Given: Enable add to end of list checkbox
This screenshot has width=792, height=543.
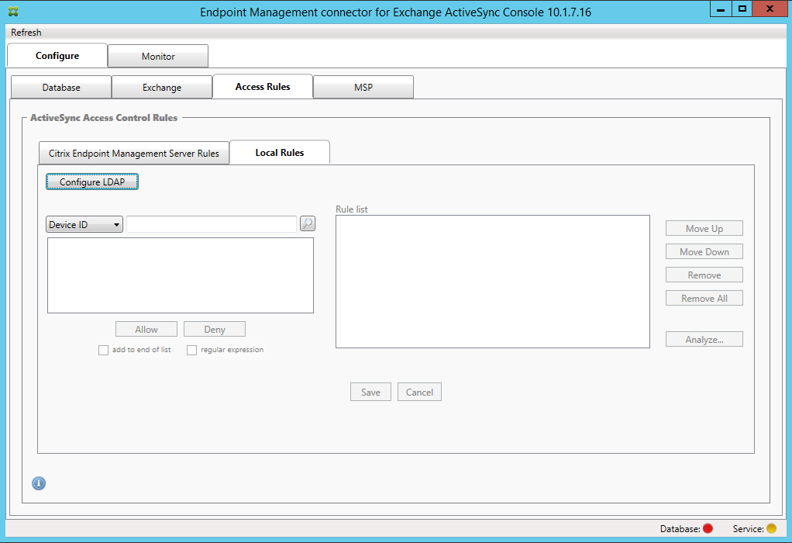Looking at the screenshot, I should (104, 350).
